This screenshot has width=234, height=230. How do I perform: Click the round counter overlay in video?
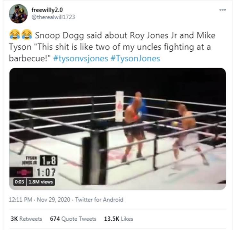pos(48,160)
